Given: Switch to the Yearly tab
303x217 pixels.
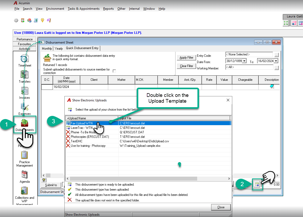Looking at the screenshot, I should 59,49.
